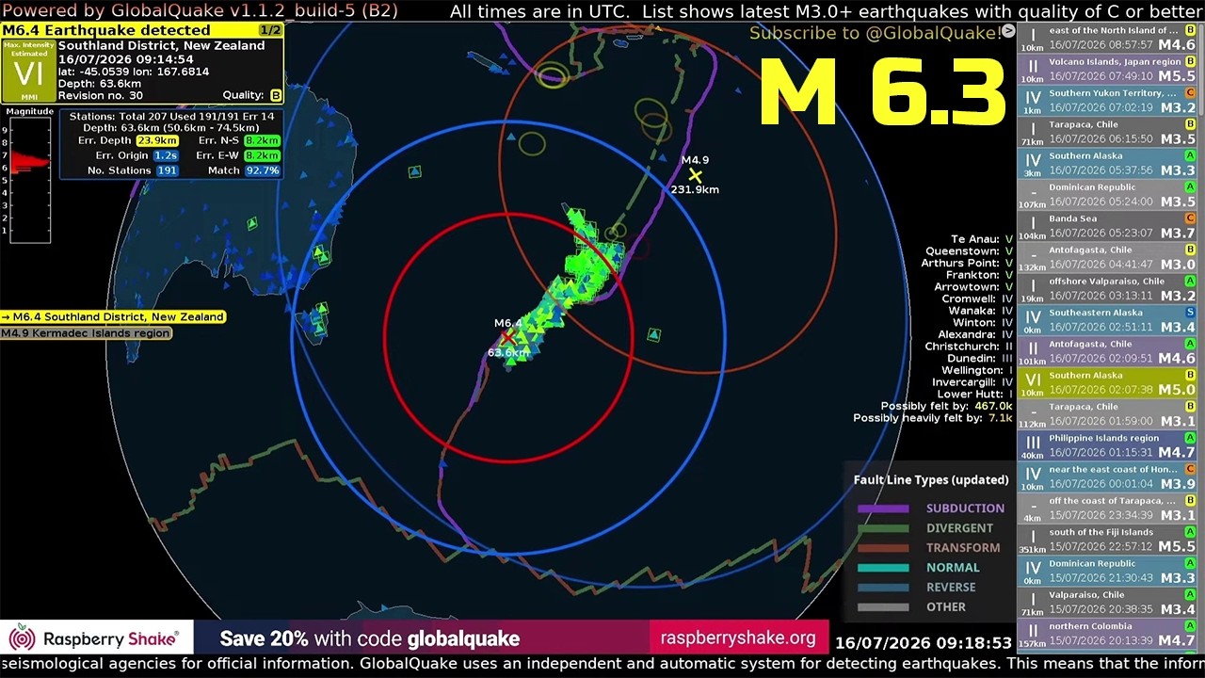Screen dimensions: 1205x678
Task: Click the red M6.4 epicenter cross
Action: point(508,337)
